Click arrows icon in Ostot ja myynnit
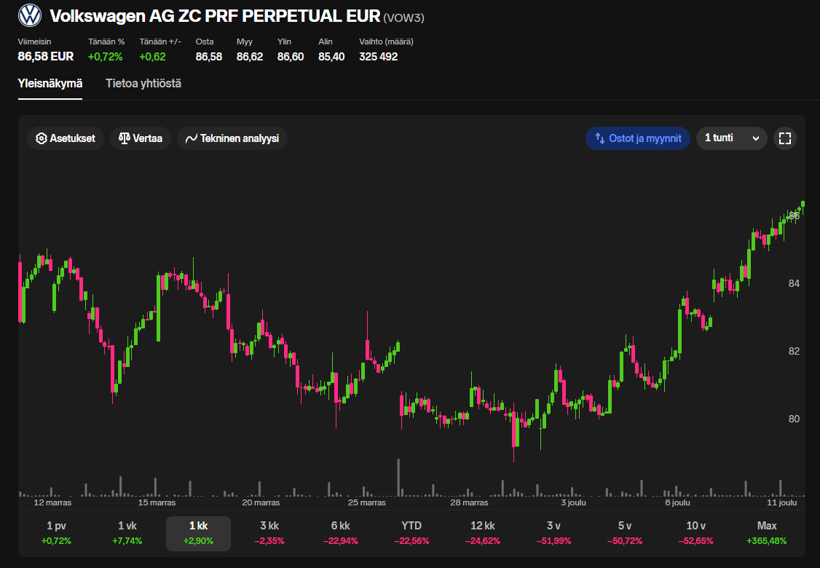 pyautogui.click(x=600, y=138)
